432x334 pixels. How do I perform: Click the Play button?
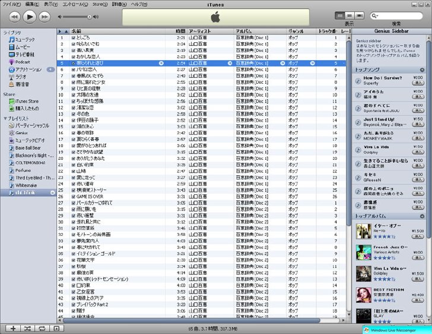[30, 17]
